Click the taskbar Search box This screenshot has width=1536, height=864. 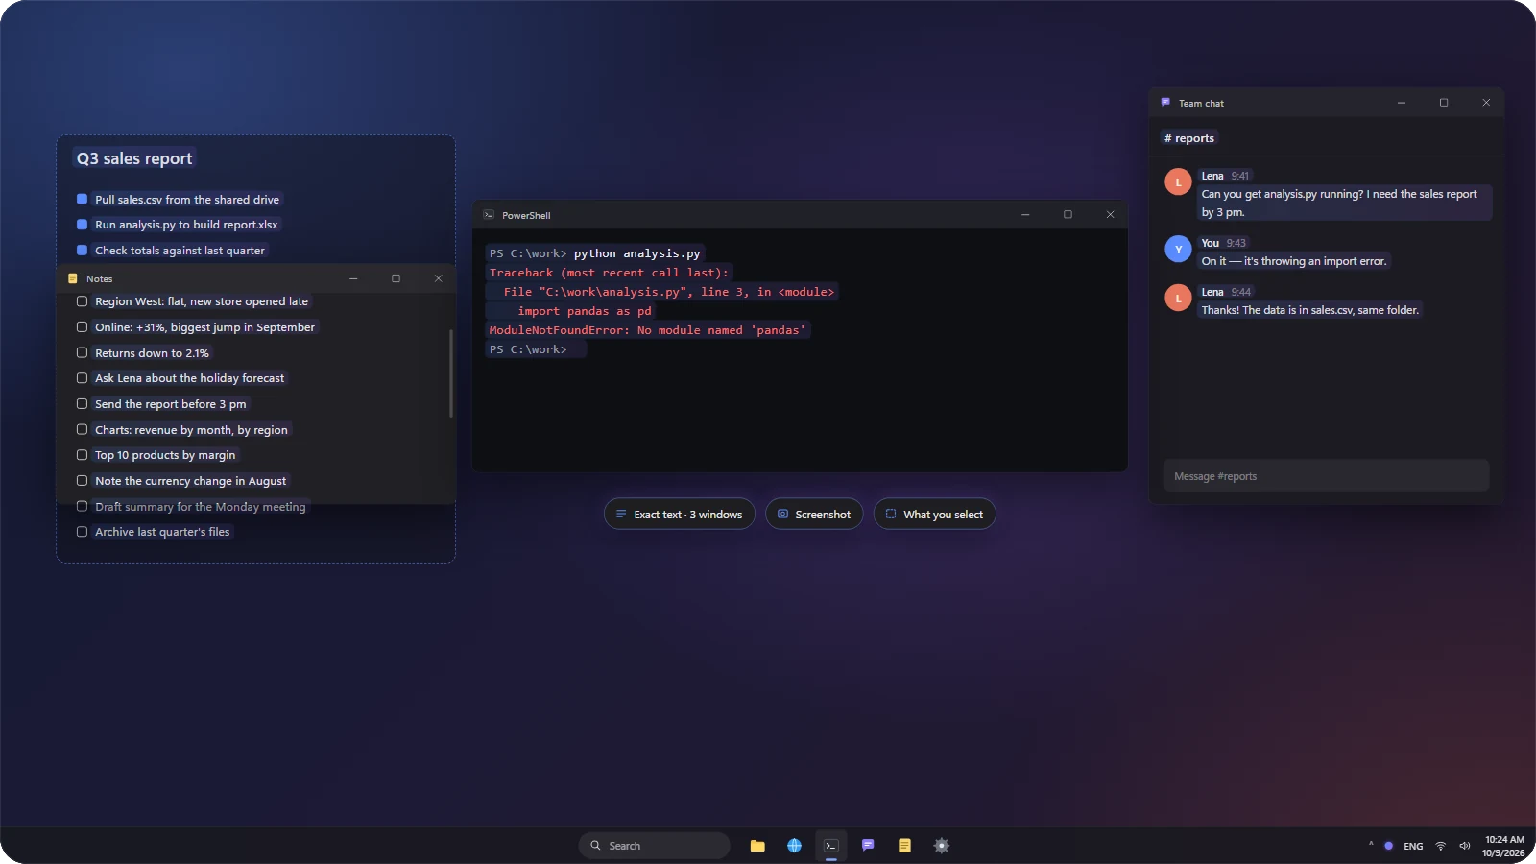click(x=654, y=846)
